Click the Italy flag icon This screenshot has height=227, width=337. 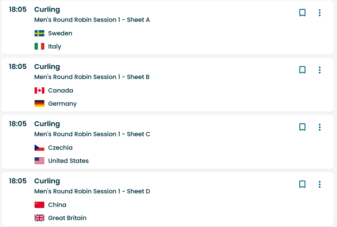pyautogui.click(x=39, y=46)
